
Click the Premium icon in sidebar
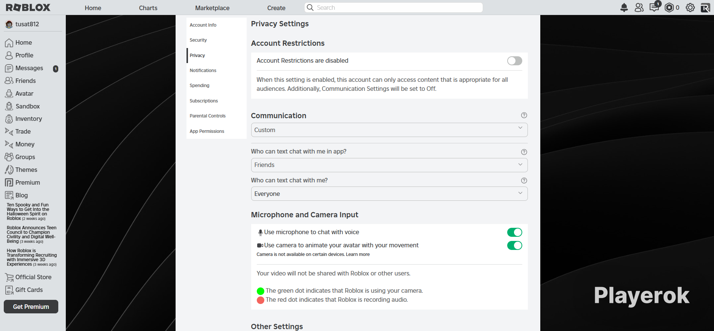click(9, 183)
